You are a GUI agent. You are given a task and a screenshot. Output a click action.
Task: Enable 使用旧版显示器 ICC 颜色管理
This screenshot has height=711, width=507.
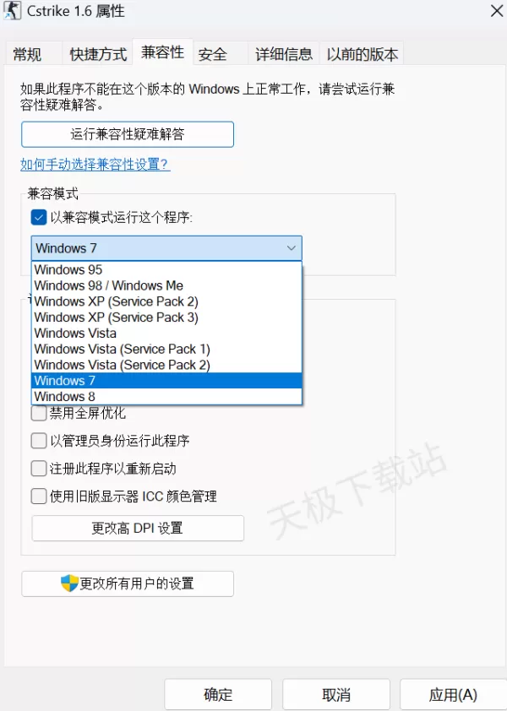point(39,496)
